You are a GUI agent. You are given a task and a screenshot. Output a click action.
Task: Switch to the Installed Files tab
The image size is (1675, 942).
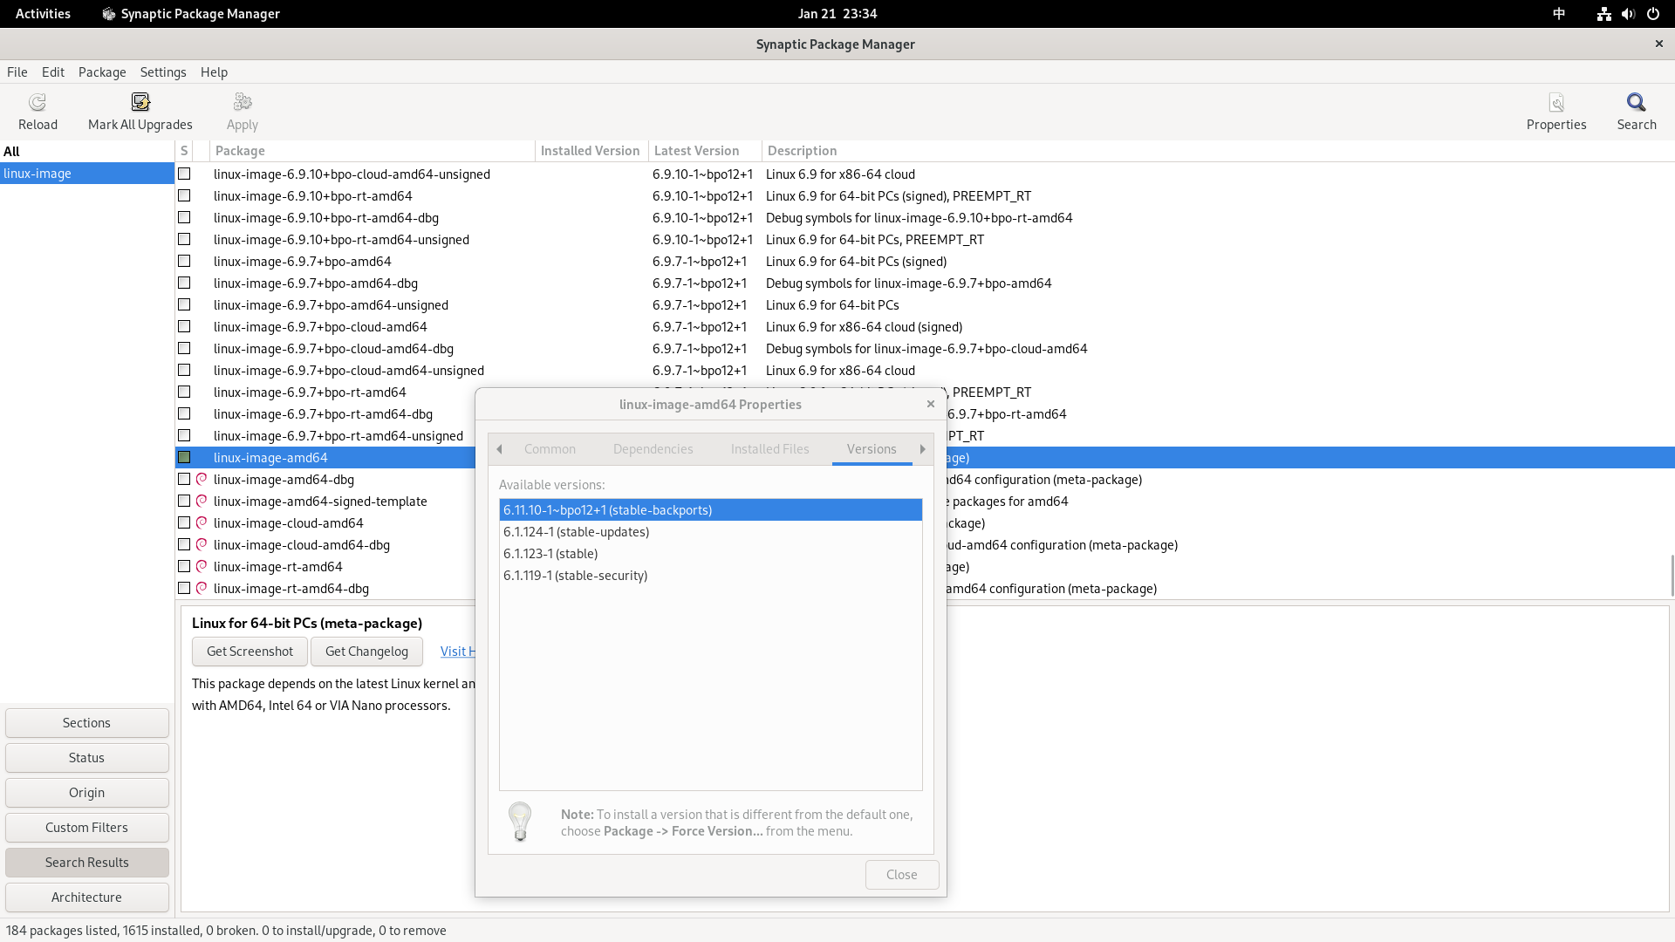769,449
